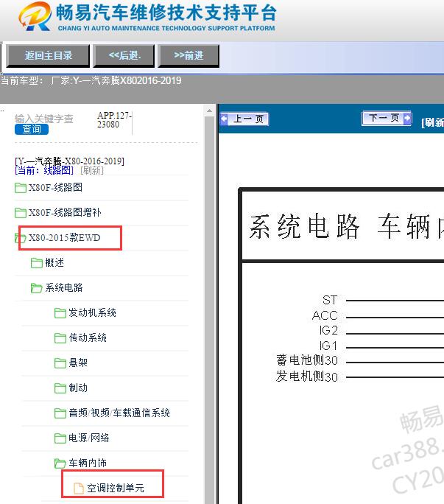Click the 发电机侧30 label in the diagram
The height and width of the screenshot is (504, 444).
tap(307, 377)
